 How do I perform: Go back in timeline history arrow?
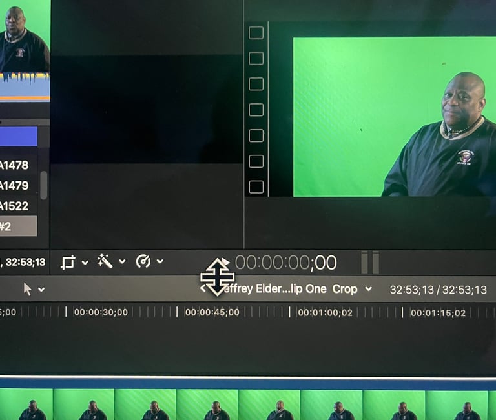point(203,288)
